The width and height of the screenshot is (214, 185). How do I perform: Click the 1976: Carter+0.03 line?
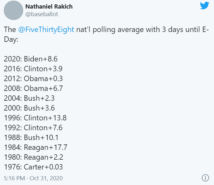pyautogui.click(x=33, y=167)
